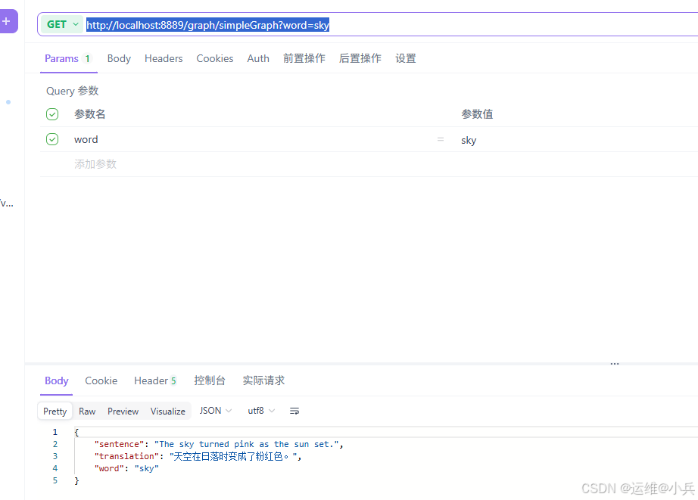The image size is (698, 500).
Task: Open the 后置操作 tab
Action: (360, 58)
